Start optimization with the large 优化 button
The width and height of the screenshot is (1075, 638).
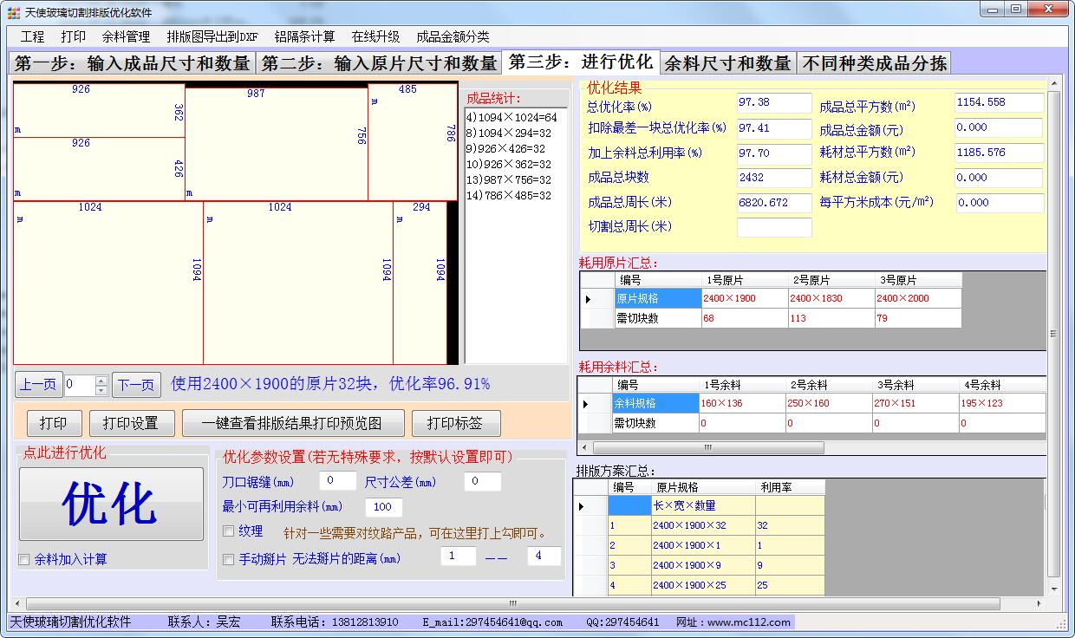(111, 504)
